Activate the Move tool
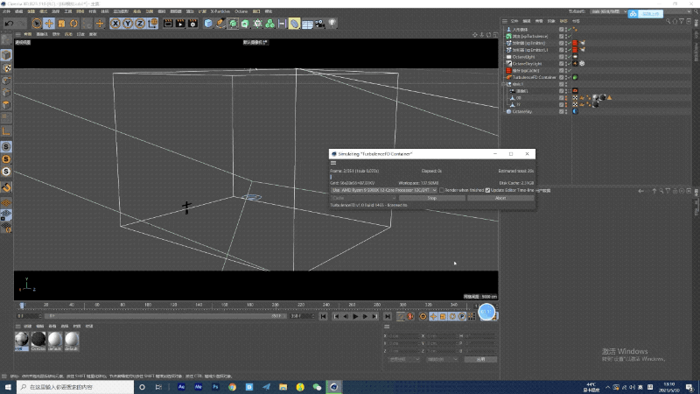700x394 pixels. pos(49,24)
